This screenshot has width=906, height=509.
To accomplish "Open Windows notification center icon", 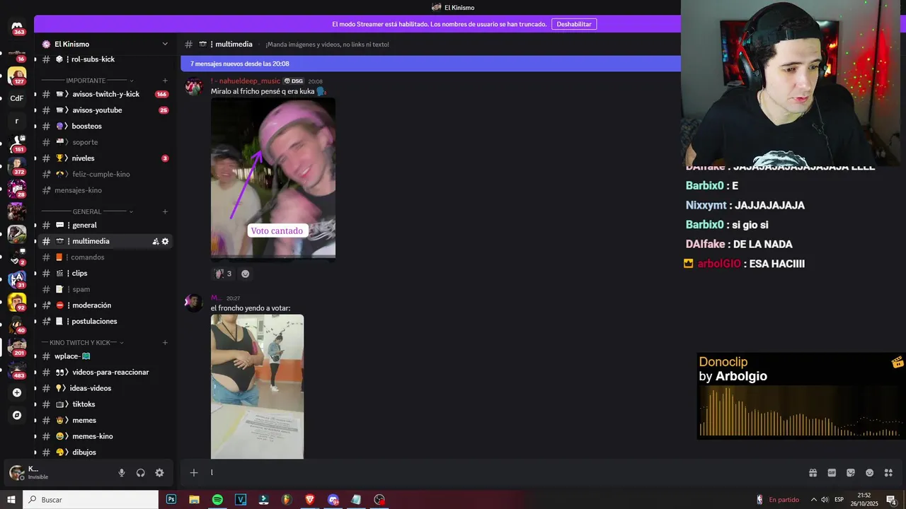I will [x=891, y=500].
